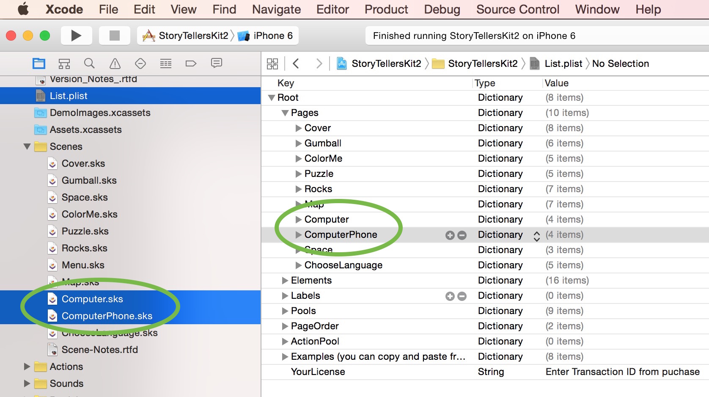Collapse the Scenes folder
Viewport: 709px width, 397px height.
27,146
